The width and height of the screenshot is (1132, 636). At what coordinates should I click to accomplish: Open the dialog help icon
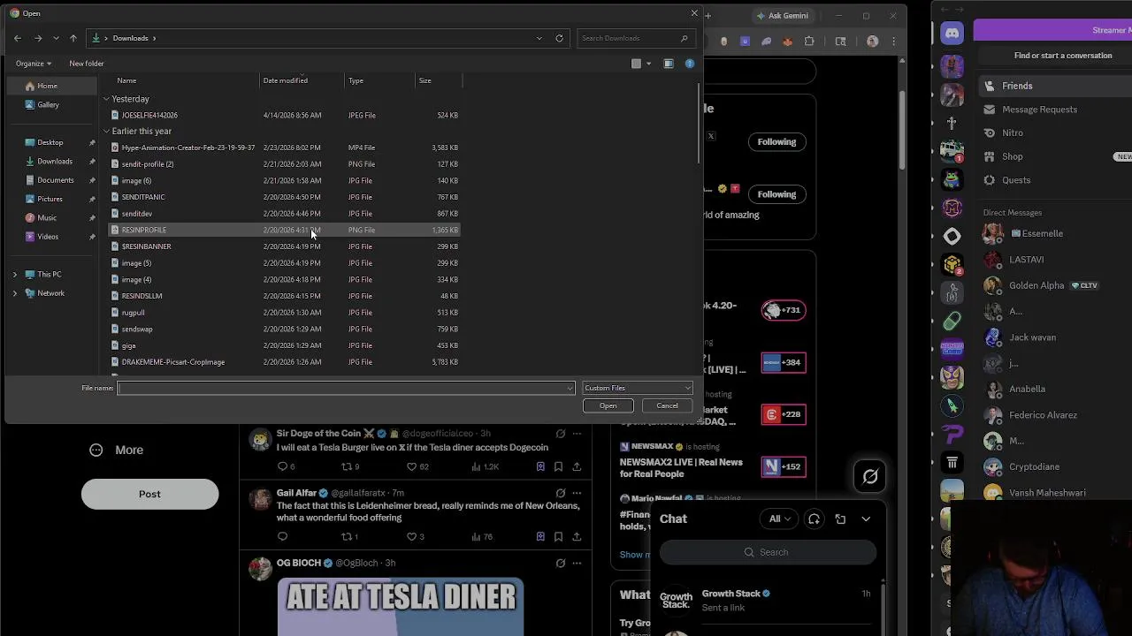690,64
